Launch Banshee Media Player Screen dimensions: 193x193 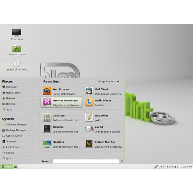104,102
